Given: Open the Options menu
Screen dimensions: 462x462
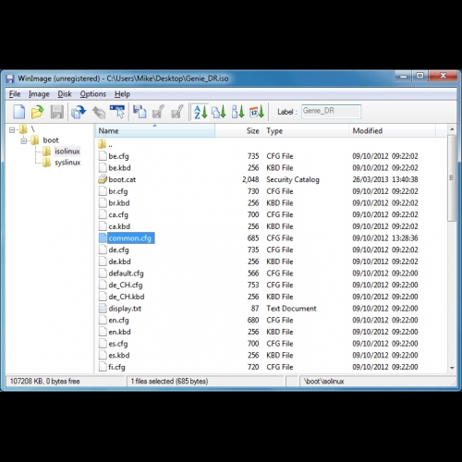Looking at the screenshot, I should tap(93, 94).
